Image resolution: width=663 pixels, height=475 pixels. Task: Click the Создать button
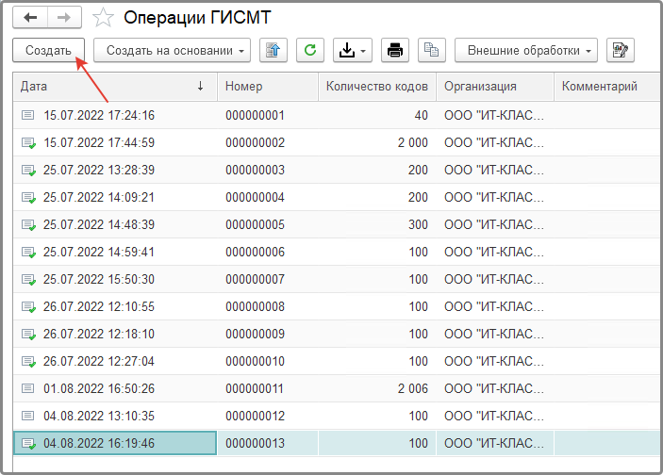48,50
